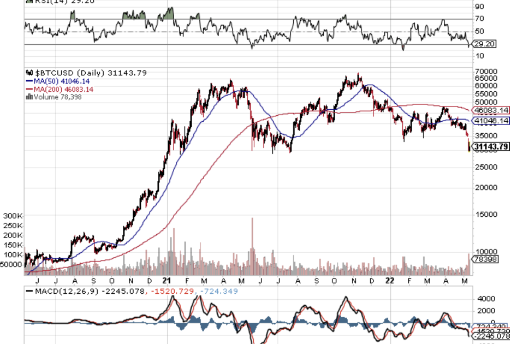The height and width of the screenshot is (344, 511).
Task: Click the 29.20 RSI value tag
Action: (x=484, y=44)
